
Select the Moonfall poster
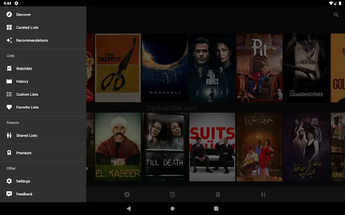coord(165,68)
